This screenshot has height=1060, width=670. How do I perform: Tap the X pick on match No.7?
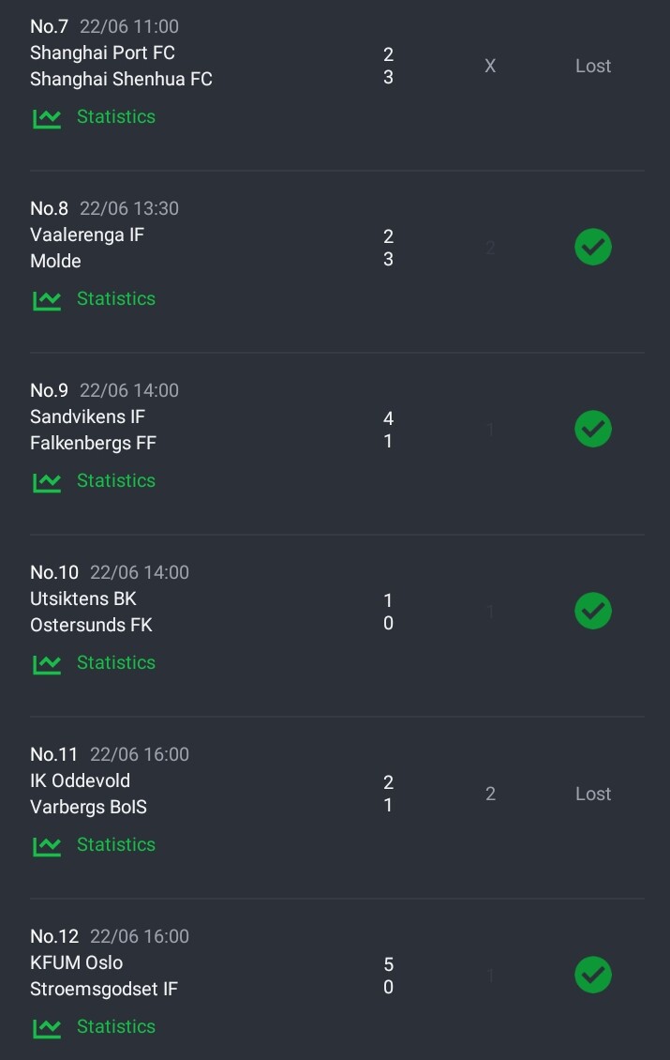coord(490,66)
